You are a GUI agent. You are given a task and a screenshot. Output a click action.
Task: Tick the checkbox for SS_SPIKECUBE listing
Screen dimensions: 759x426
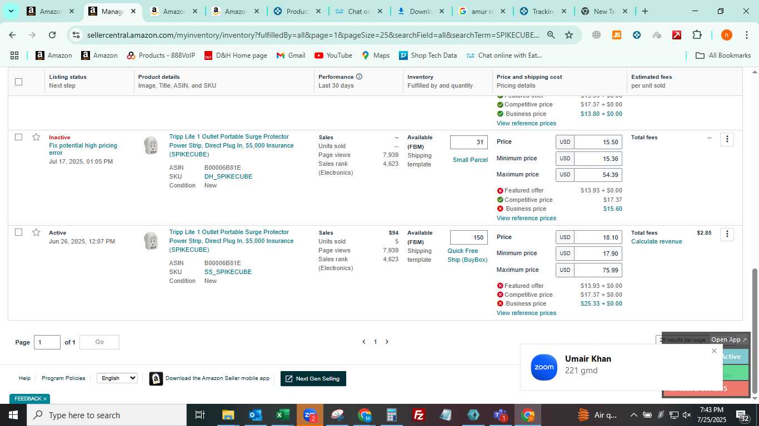pos(18,232)
